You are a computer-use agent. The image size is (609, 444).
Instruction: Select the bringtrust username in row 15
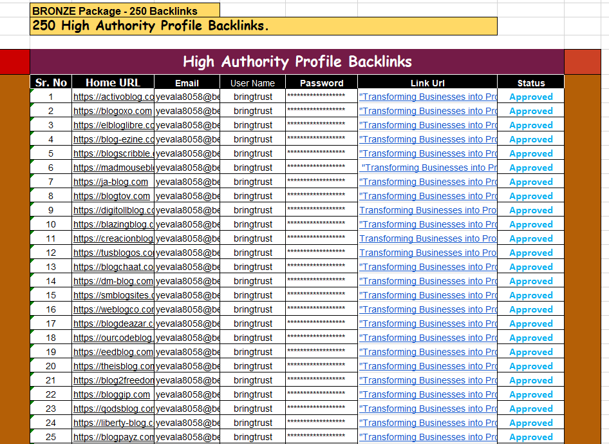[252, 296]
